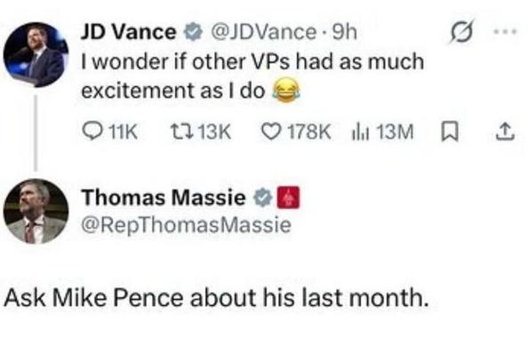The height and width of the screenshot is (344, 528).
Task: Open JD Vance's profile picture
Action: (36, 55)
